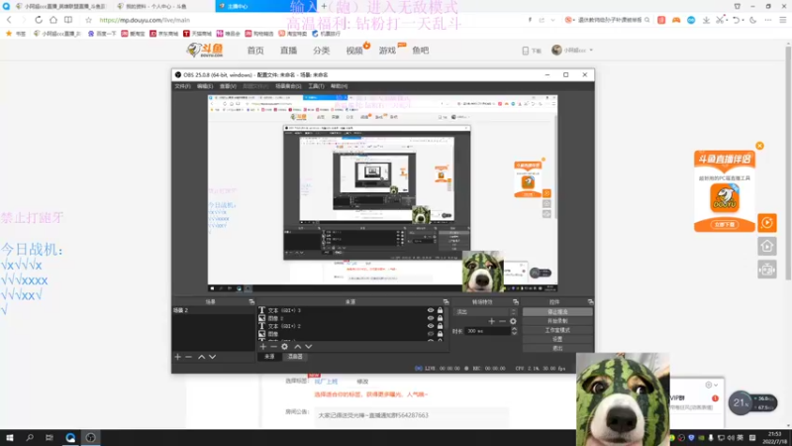Move source up with up arrow
The width and height of the screenshot is (792, 446).
pos(298,346)
